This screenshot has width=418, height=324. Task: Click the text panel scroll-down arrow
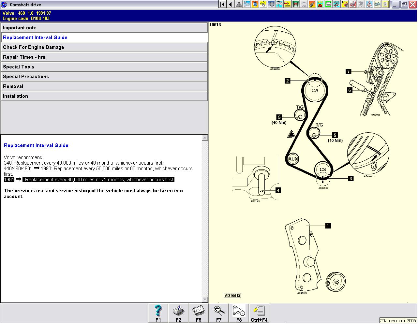coord(205,299)
